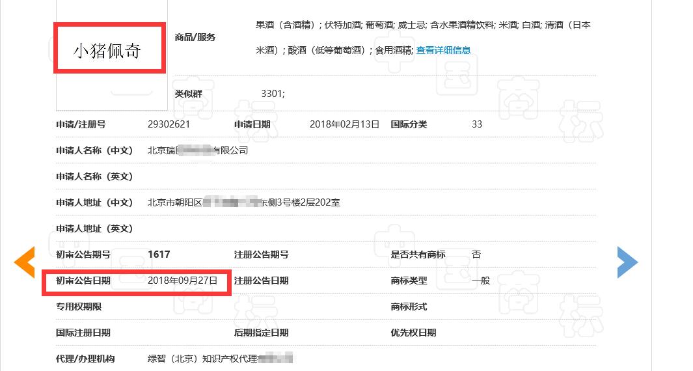Open the 查看详细信息 link

coord(443,50)
